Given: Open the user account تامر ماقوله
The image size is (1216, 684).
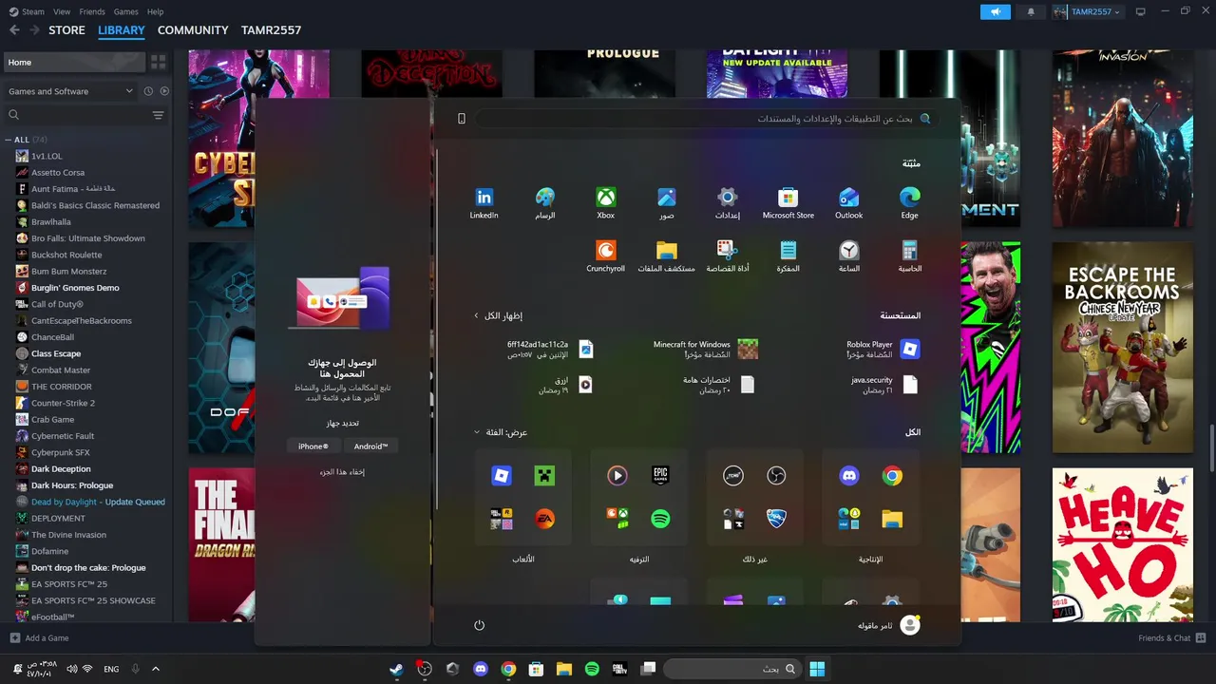Looking at the screenshot, I should pos(889,625).
